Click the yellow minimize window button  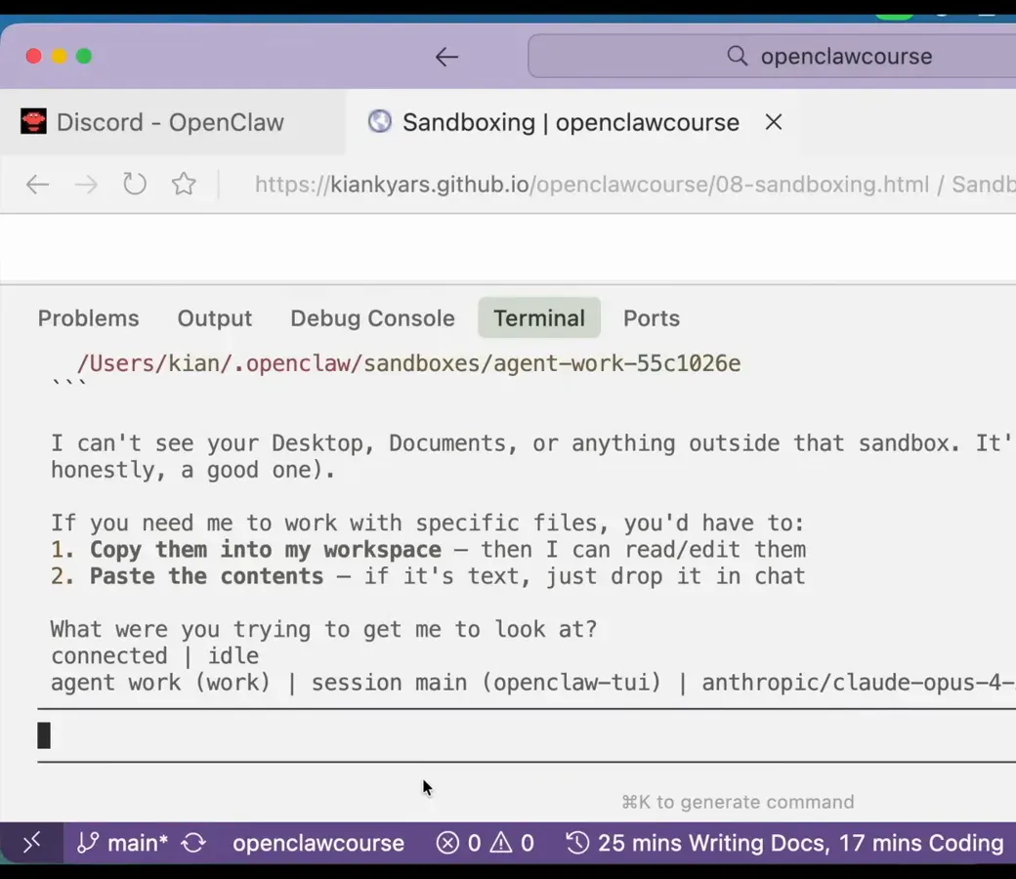click(x=60, y=57)
